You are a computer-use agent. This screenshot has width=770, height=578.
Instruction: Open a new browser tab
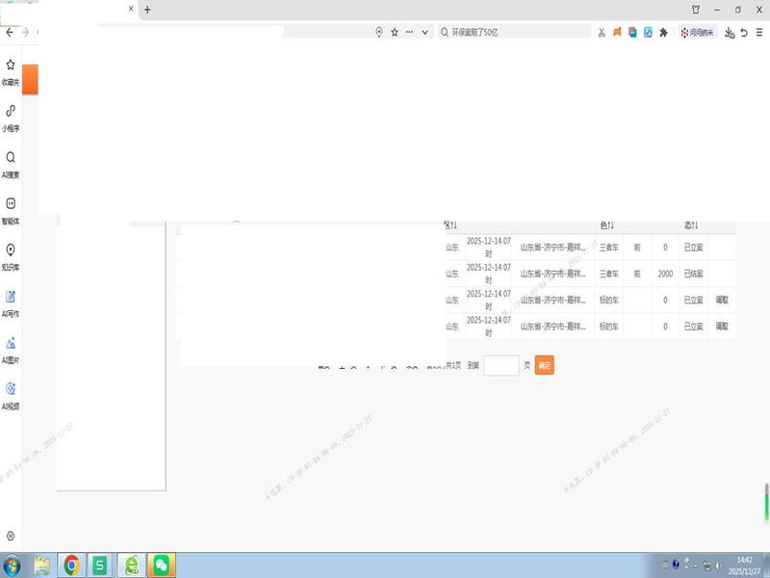[x=147, y=10]
